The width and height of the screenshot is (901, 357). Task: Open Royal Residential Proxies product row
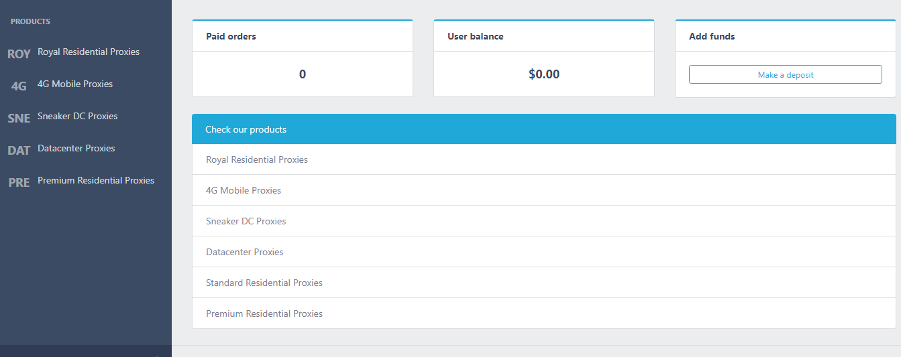[x=257, y=159]
